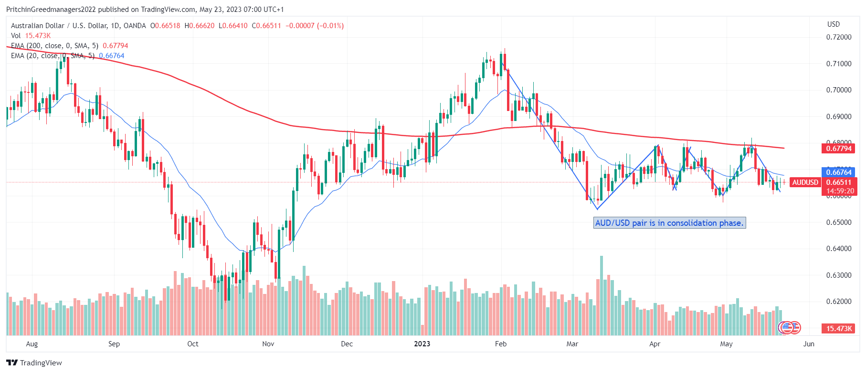This screenshot has height=373, width=866.
Task: Click the Sep label on the time axis
Action: click(x=114, y=344)
